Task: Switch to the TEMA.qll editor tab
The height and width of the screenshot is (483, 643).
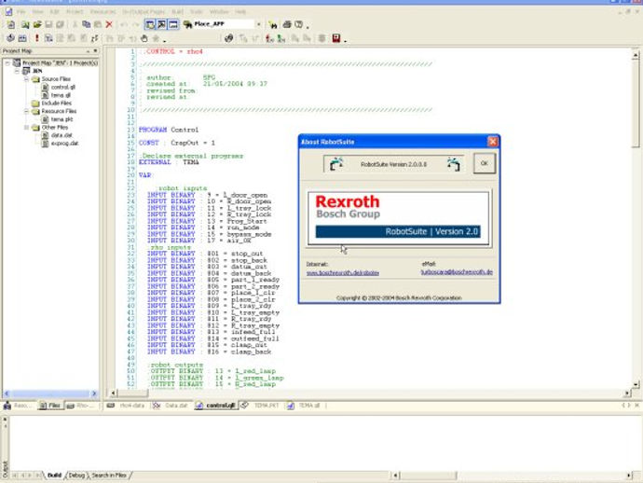Action: [304, 406]
